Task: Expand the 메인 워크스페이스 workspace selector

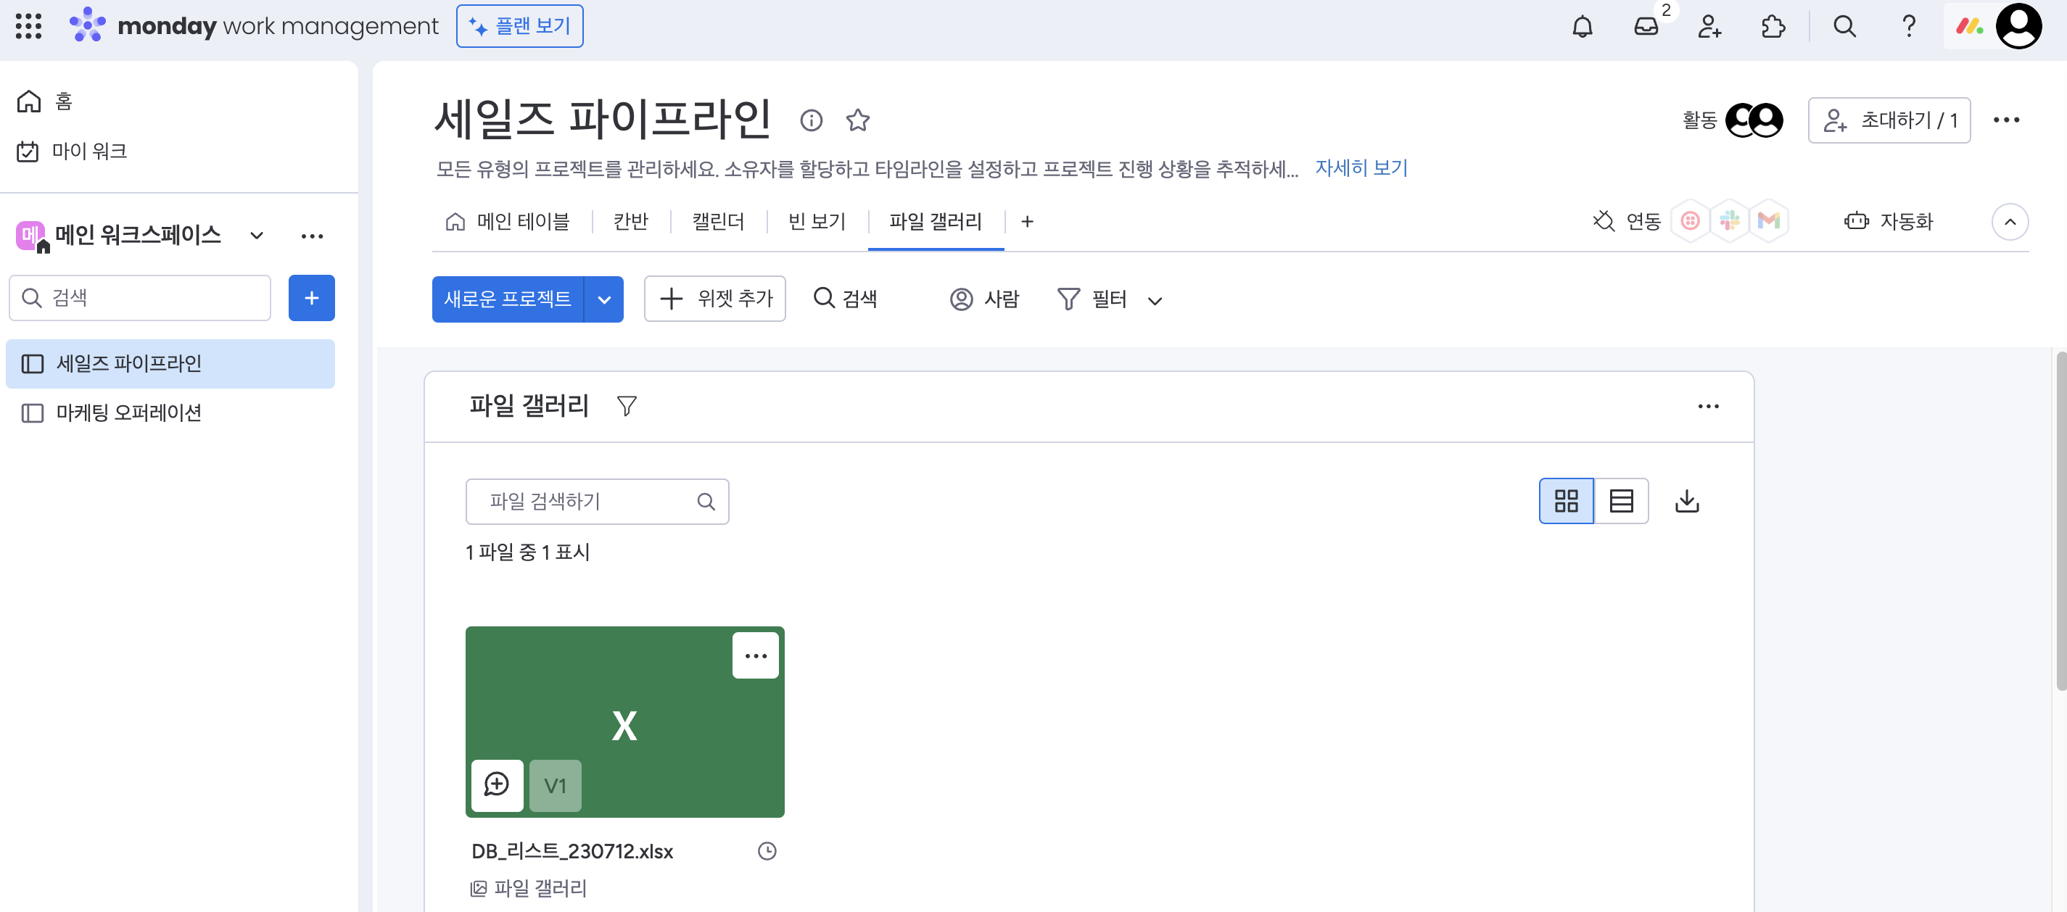Action: click(x=257, y=235)
